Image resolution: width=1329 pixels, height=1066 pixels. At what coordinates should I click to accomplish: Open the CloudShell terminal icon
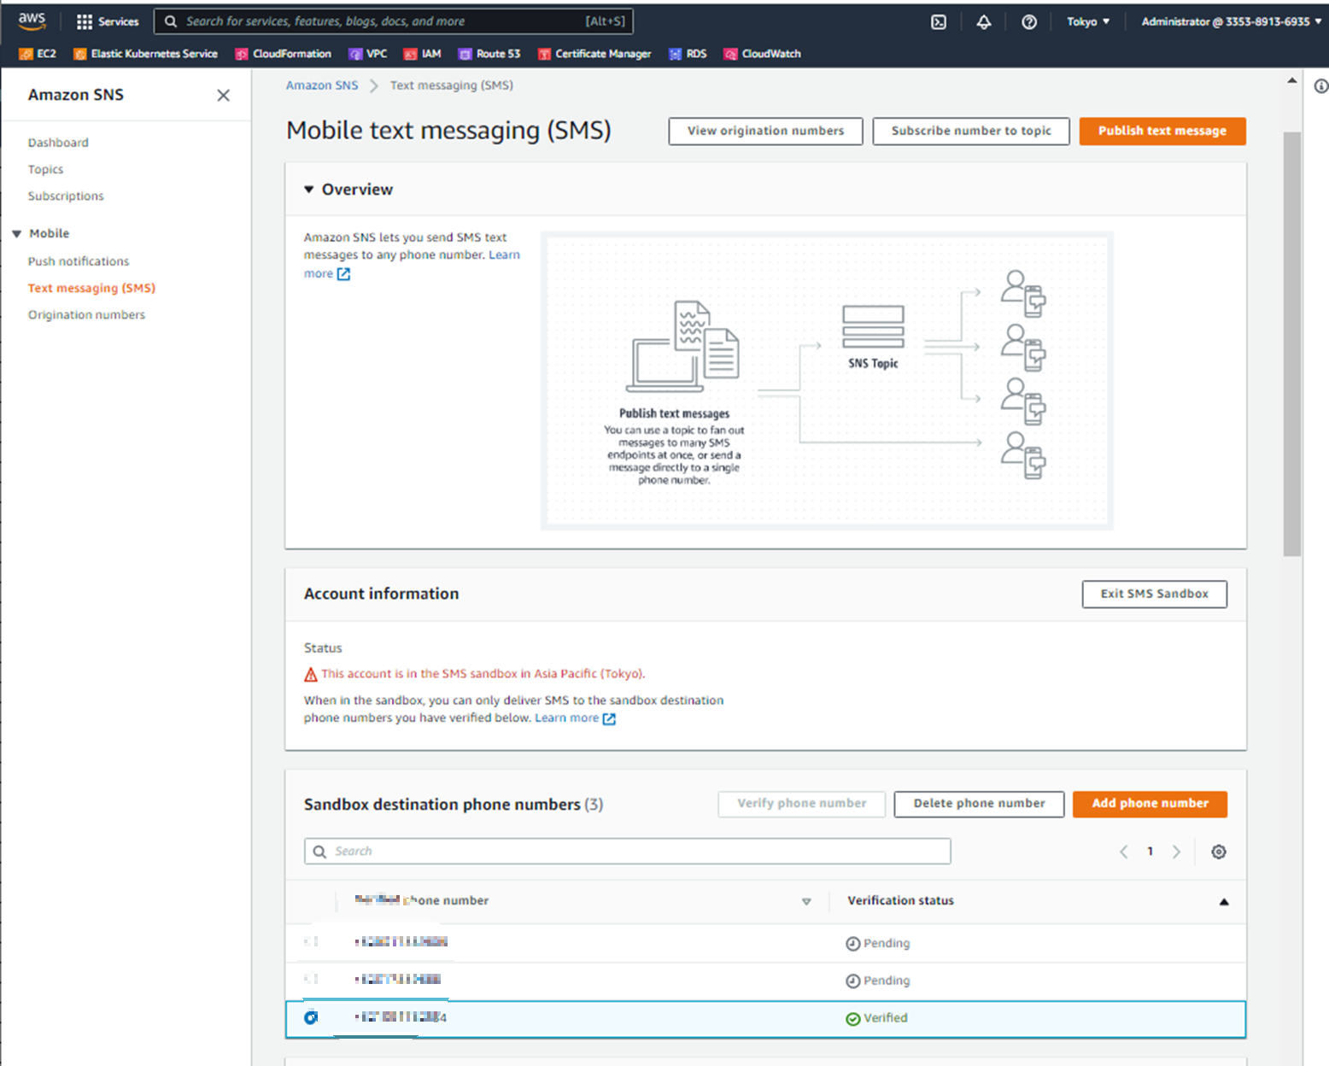pos(939,22)
